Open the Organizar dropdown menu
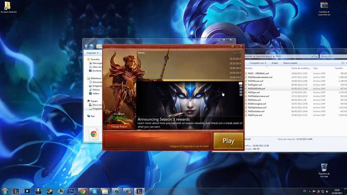This screenshot has height=195, width=347. 93,53
